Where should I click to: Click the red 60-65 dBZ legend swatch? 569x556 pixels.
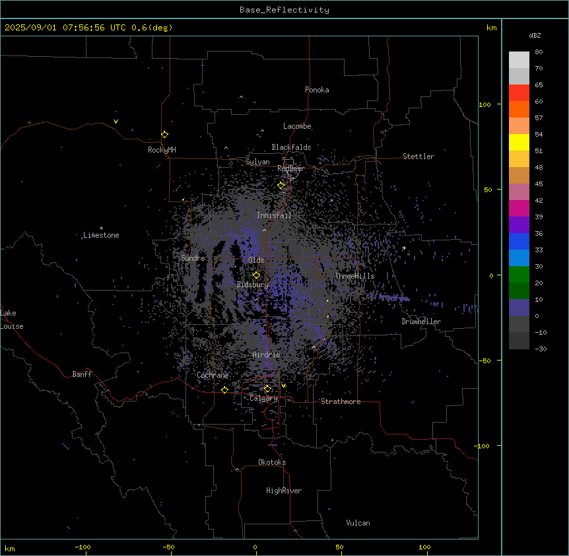(x=519, y=92)
